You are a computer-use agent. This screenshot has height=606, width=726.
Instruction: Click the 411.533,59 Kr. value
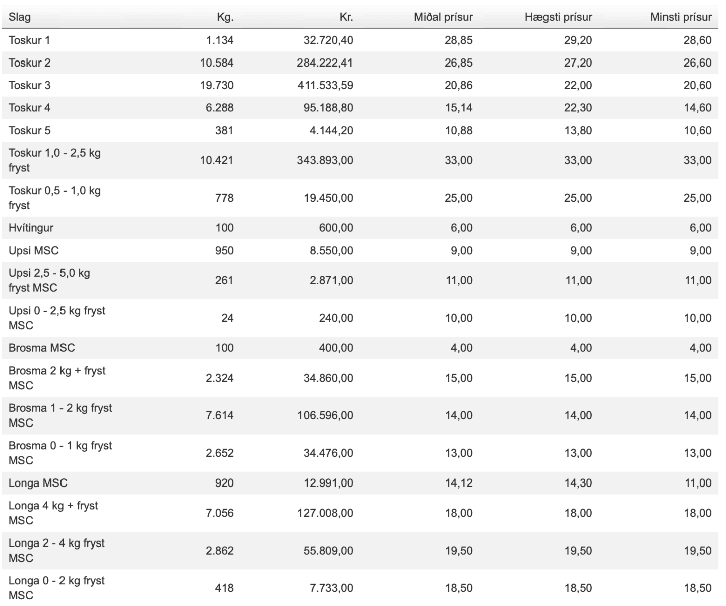(x=325, y=85)
